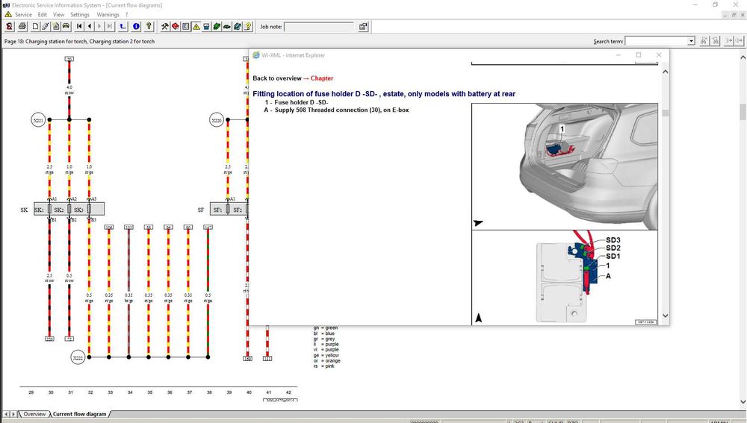Click the syringe-like icon next to blank page
747x423 pixels.
[x=46, y=27]
